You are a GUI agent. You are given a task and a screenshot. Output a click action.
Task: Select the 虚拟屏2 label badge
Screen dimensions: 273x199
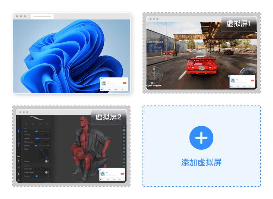pos(108,117)
